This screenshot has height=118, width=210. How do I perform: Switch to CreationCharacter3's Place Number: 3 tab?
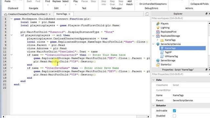(28, 14)
